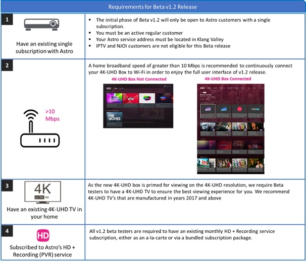
Task: Click the Wi-Fi router icon
Action: pyautogui.click(x=39, y=129)
